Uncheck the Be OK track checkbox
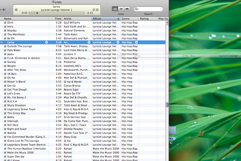The image size is (241, 161). (5, 38)
